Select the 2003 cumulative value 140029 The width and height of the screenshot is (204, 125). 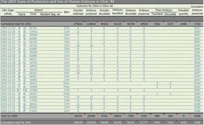(91, 122)
